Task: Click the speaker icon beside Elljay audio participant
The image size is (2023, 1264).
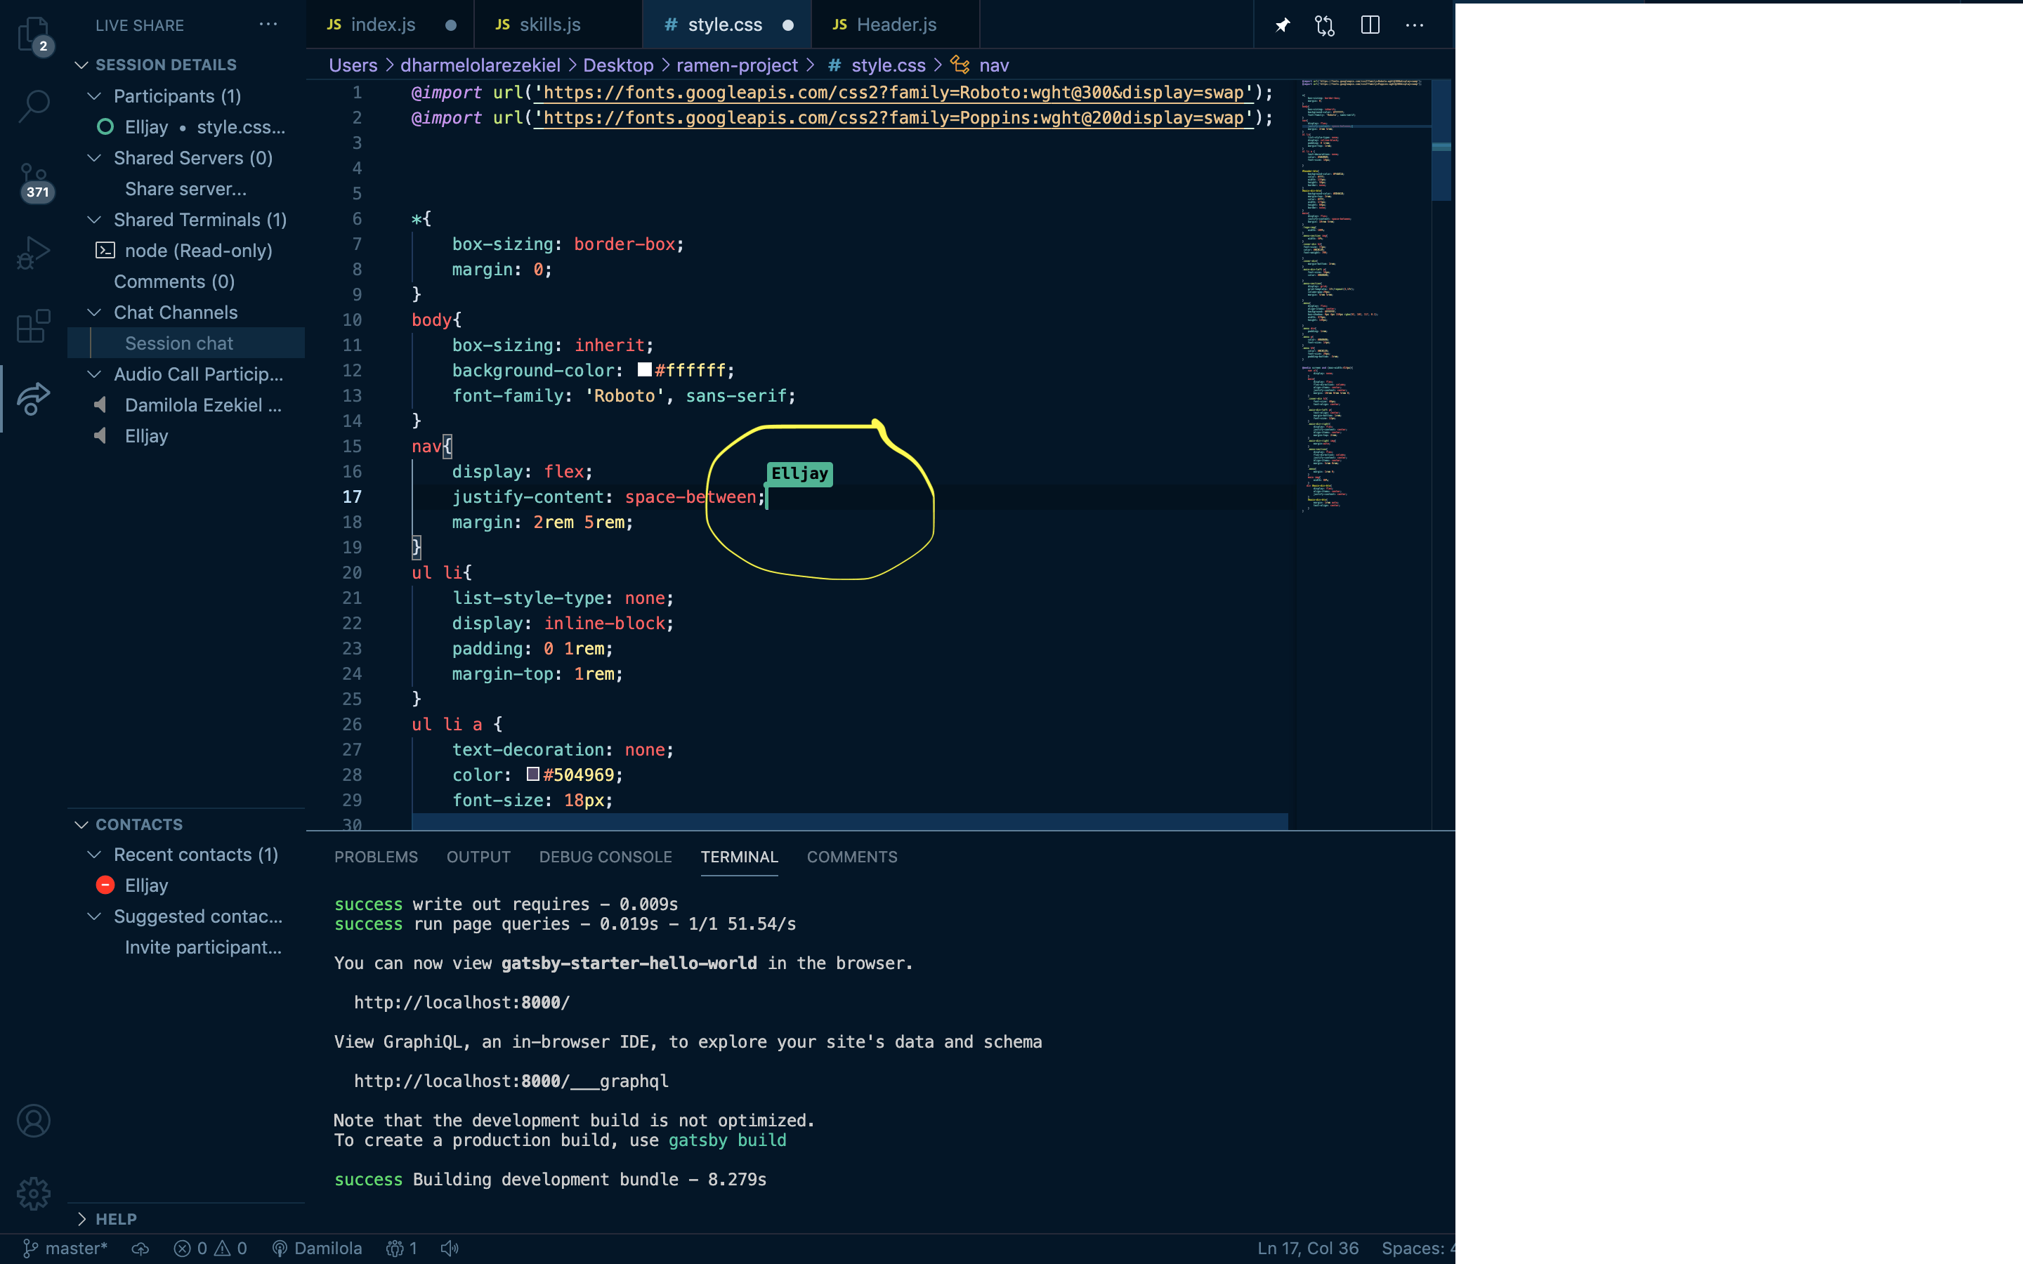Action: click(x=100, y=436)
